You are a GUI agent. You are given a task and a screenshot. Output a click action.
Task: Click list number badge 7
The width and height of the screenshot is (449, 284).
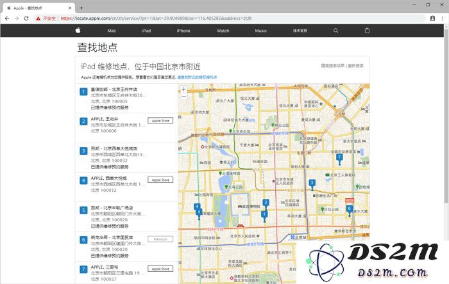tap(83, 269)
